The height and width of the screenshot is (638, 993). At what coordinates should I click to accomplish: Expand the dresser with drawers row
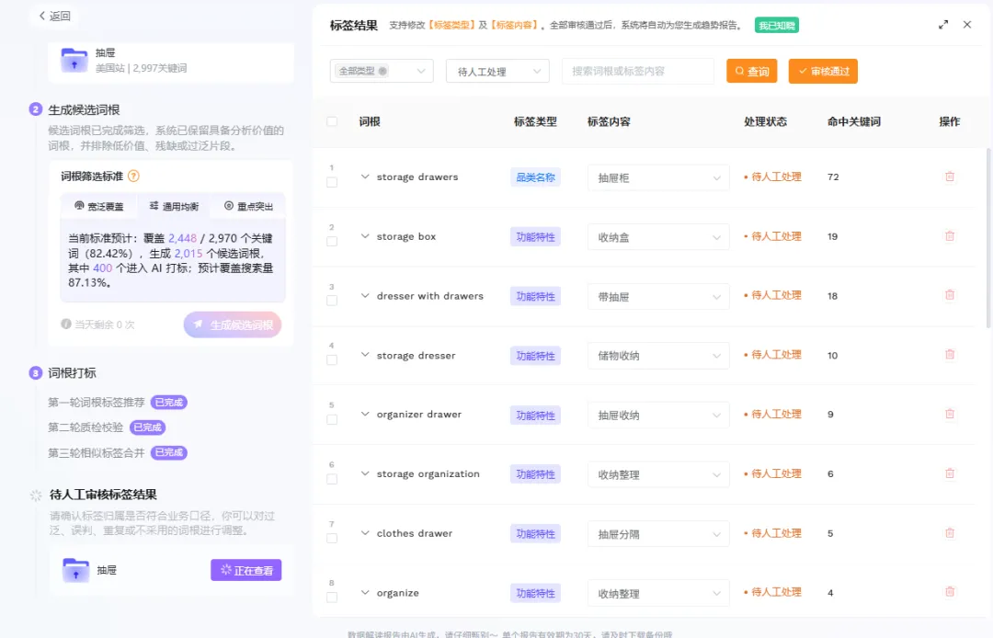(x=365, y=296)
